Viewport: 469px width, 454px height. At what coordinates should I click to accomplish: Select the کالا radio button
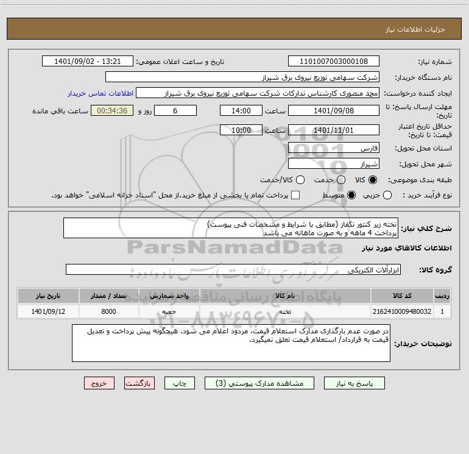tap(373, 180)
